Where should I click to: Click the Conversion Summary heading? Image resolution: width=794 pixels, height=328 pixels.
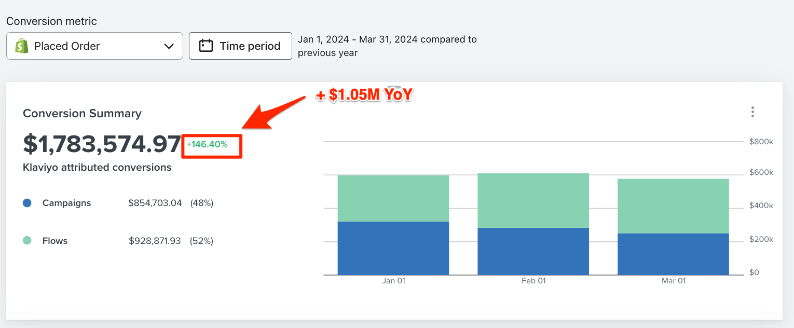82,113
